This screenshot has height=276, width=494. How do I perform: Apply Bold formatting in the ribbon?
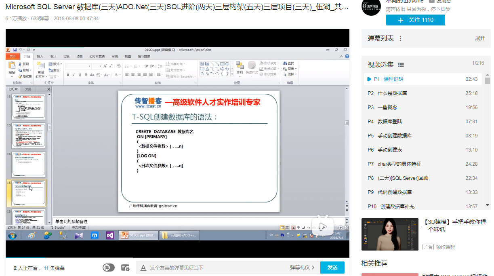pyautogui.click(x=68, y=75)
